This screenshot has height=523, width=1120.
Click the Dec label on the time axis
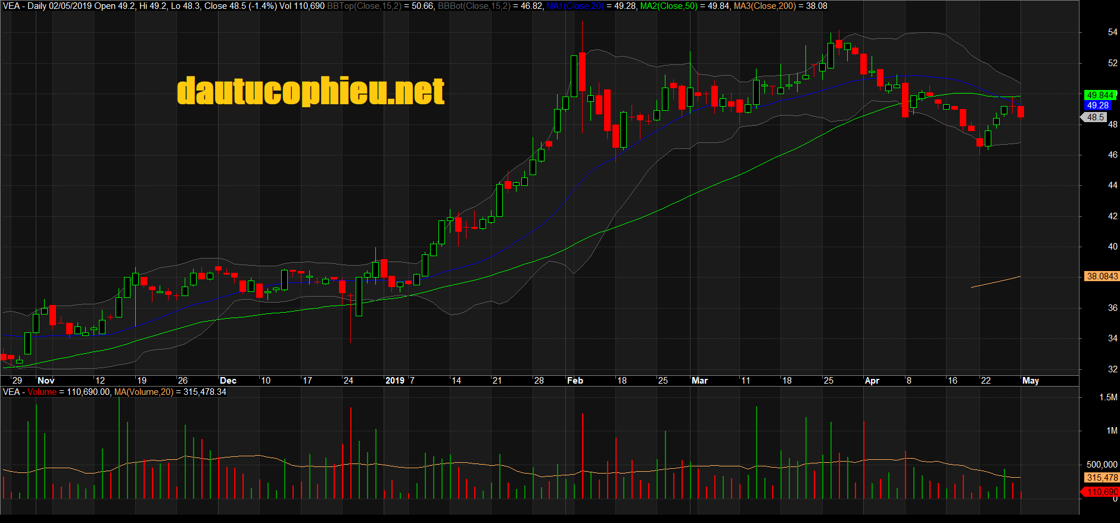coord(228,381)
